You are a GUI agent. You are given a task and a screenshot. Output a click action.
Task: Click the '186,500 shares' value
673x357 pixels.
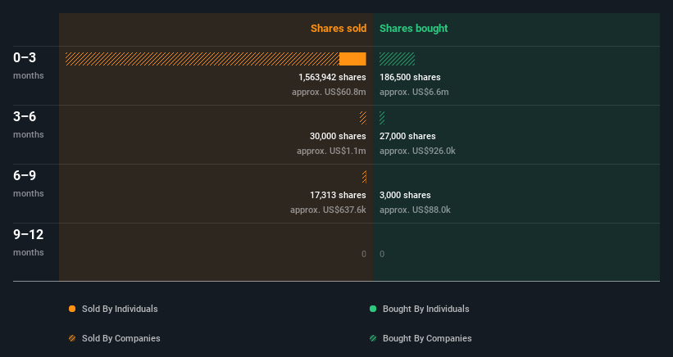410,77
